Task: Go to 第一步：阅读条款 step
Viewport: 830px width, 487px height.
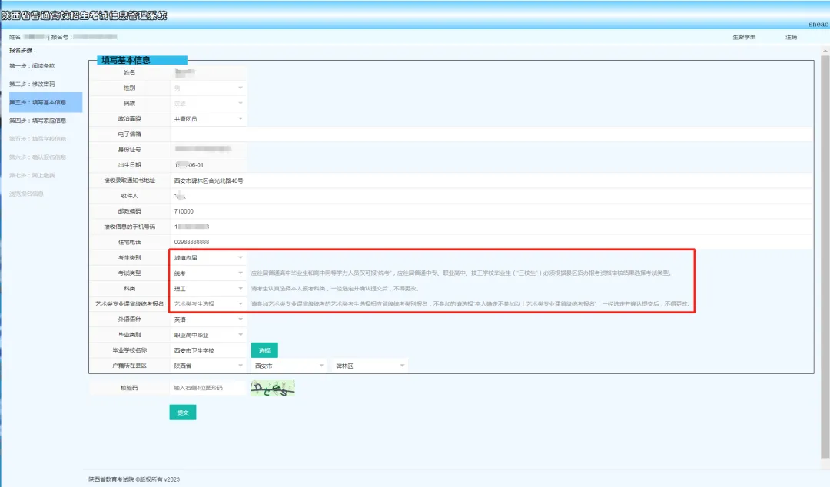Action: pos(32,66)
